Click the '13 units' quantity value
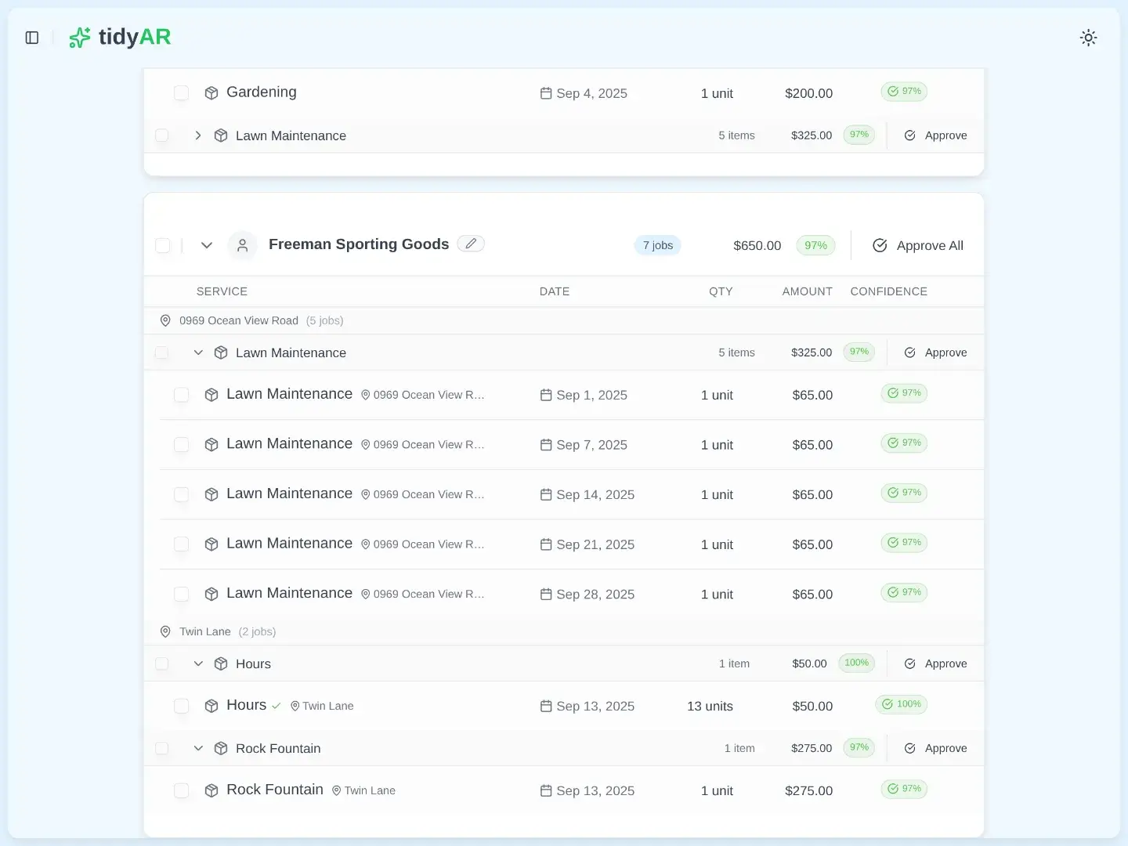Image resolution: width=1128 pixels, height=846 pixels. coord(710,707)
